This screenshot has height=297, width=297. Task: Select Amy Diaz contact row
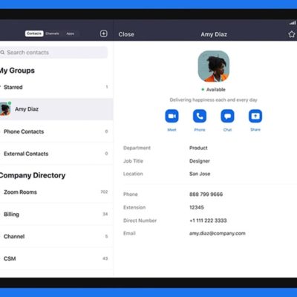56,109
